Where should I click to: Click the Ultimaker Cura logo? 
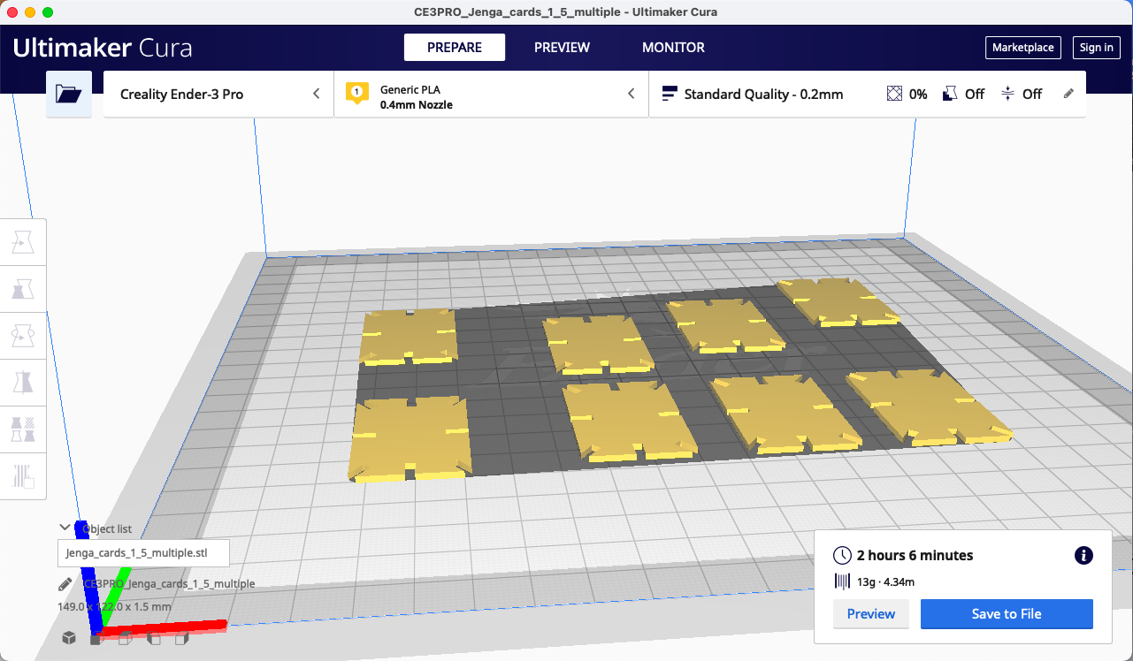point(103,48)
